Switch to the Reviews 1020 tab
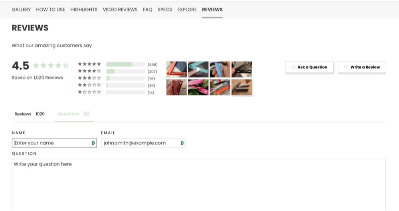 (30, 114)
